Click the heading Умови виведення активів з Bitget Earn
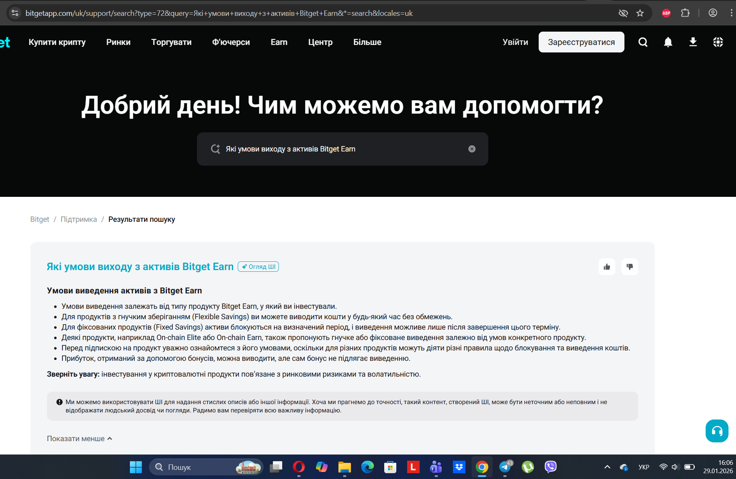736x479 pixels. pyautogui.click(x=124, y=290)
